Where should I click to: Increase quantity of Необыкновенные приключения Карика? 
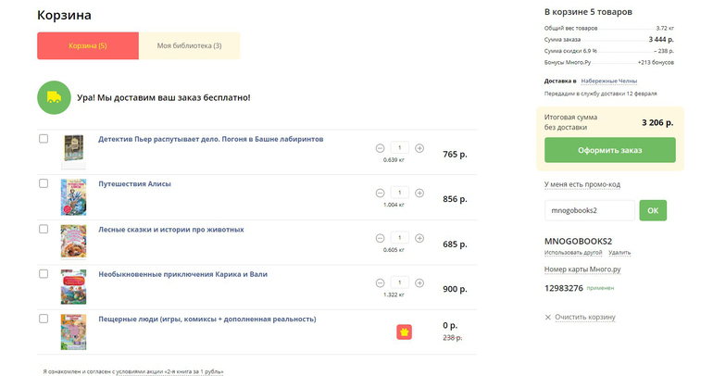[x=419, y=282]
